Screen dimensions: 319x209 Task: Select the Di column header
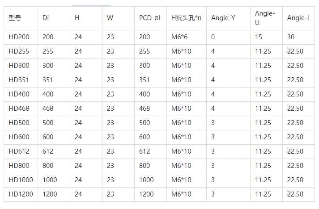click(46, 18)
